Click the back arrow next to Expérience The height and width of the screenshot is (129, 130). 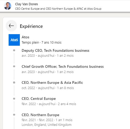point(11,26)
